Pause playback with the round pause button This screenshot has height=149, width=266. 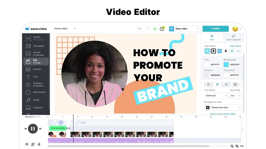click(x=33, y=129)
